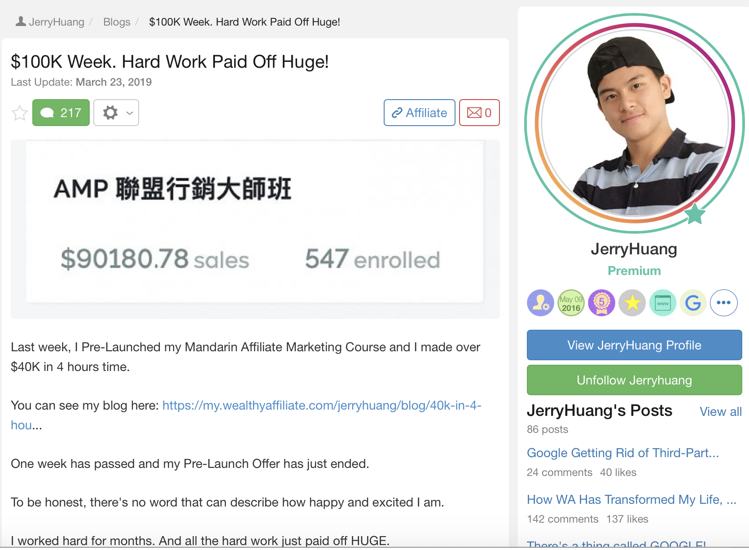Click the 86 posts count text
749x550 pixels.
tap(548, 429)
